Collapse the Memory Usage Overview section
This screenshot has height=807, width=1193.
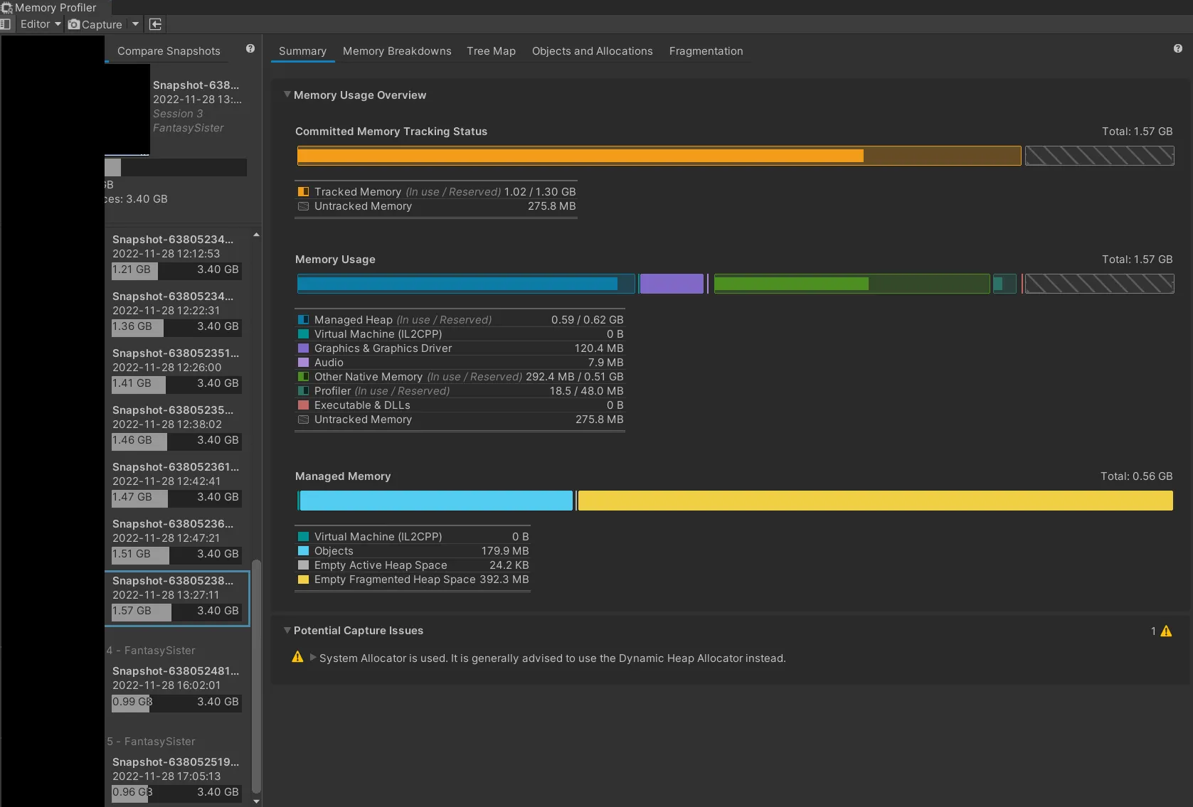[287, 95]
